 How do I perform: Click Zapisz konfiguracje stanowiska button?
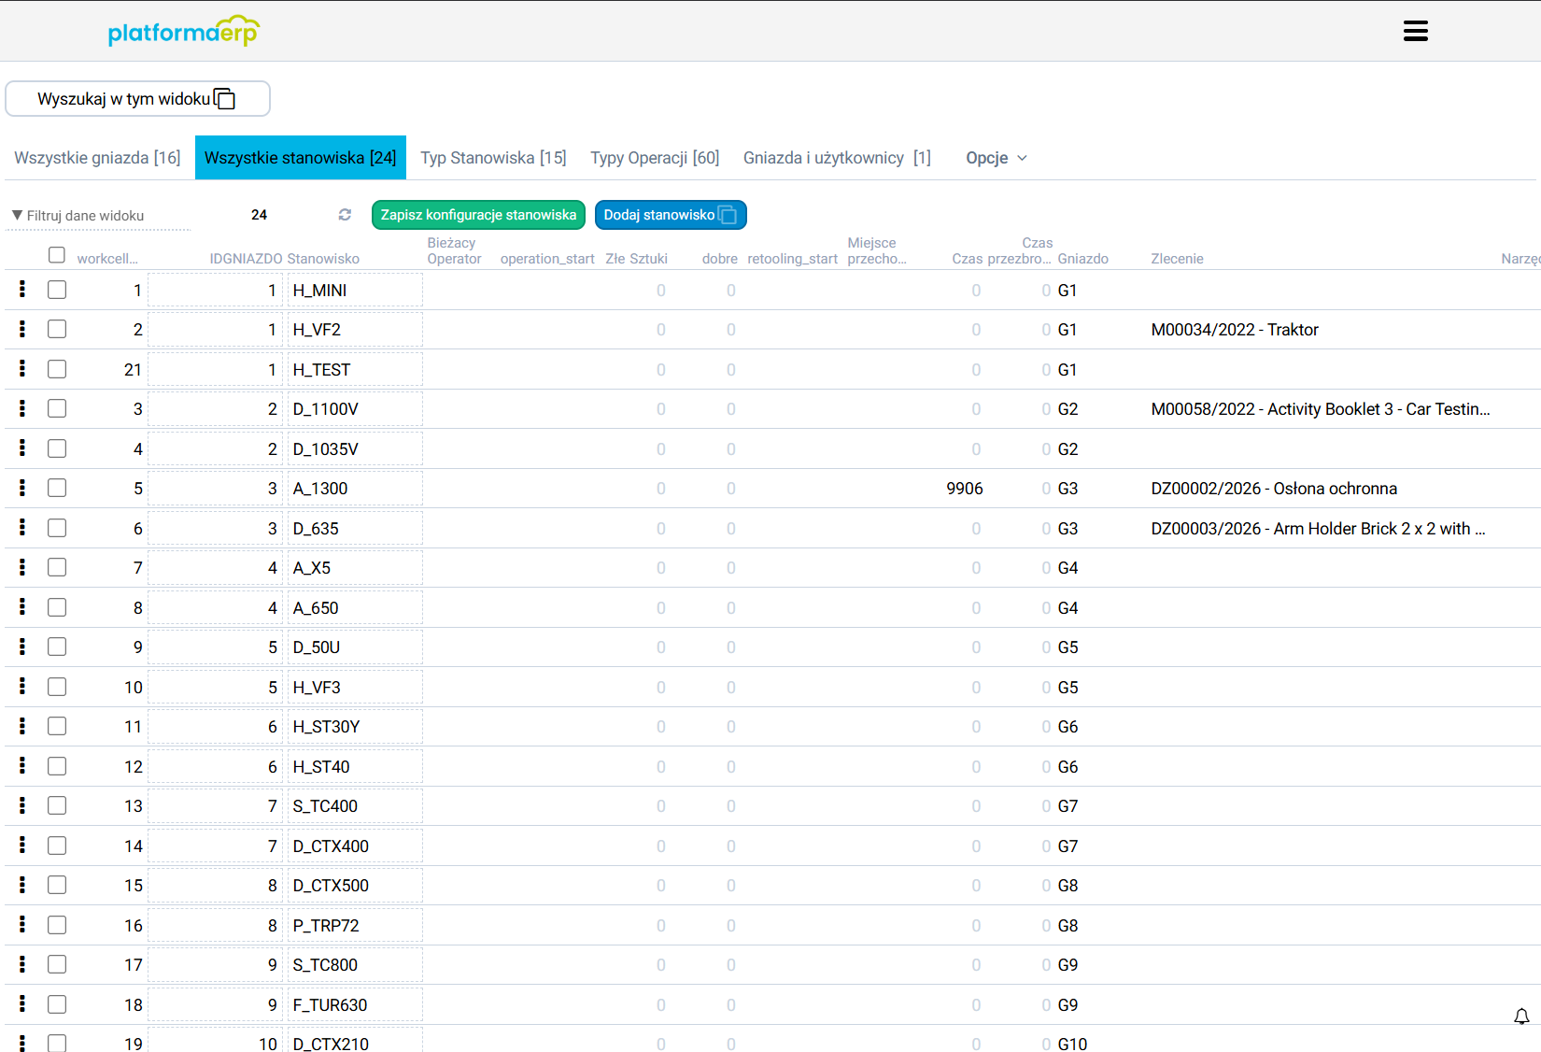[478, 215]
